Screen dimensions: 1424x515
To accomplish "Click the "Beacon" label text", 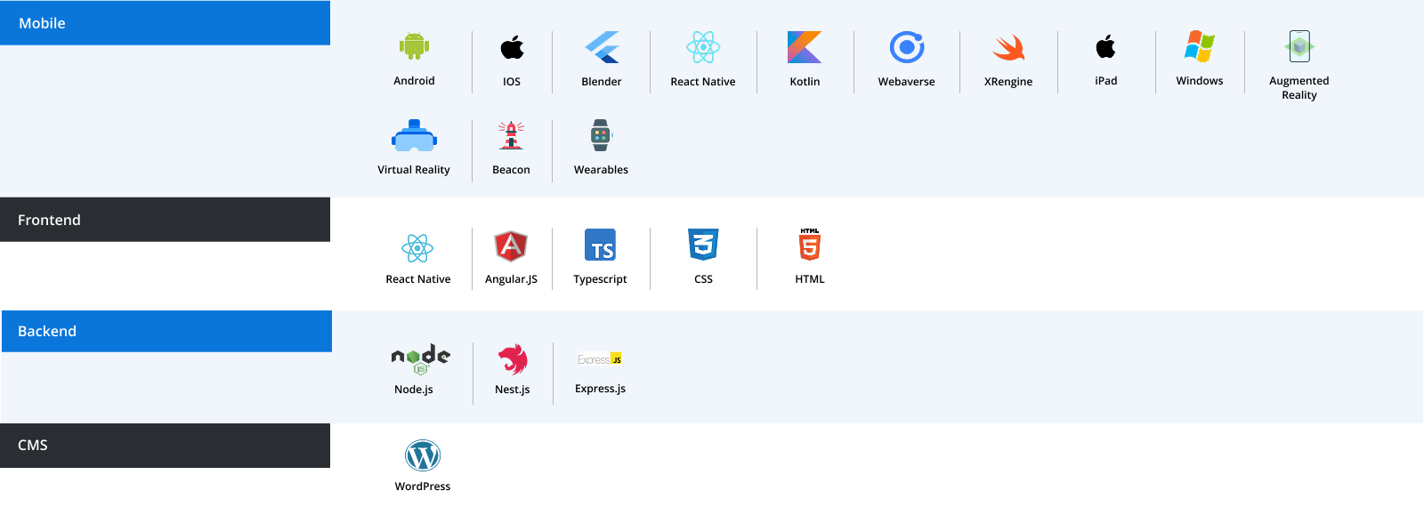I will [x=511, y=170].
